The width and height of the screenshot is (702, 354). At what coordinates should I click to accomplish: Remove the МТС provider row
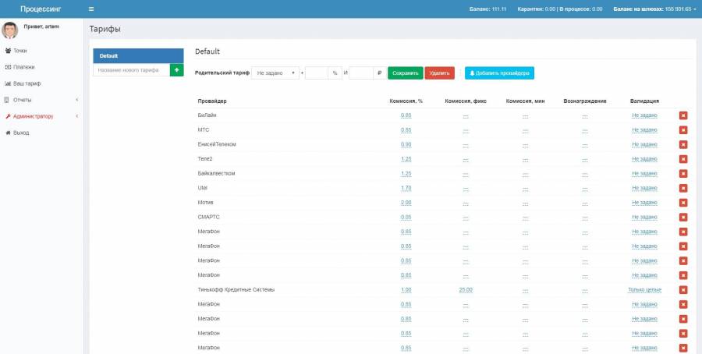683,130
